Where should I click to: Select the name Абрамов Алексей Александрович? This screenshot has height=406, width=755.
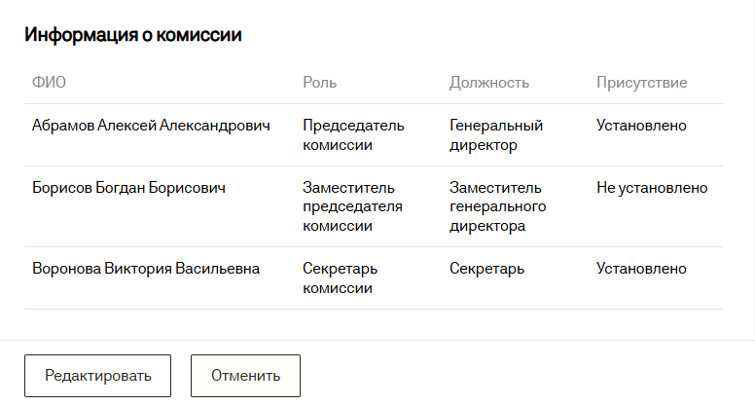151,126
